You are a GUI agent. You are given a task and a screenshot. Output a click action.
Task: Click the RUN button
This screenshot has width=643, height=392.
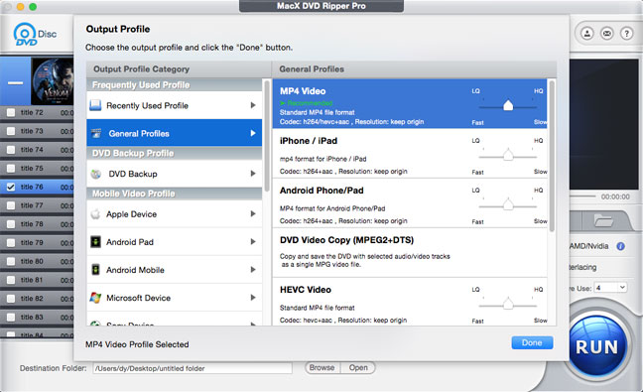click(x=596, y=347)
